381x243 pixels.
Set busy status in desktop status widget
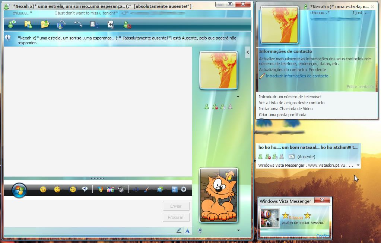click(268, 157)
